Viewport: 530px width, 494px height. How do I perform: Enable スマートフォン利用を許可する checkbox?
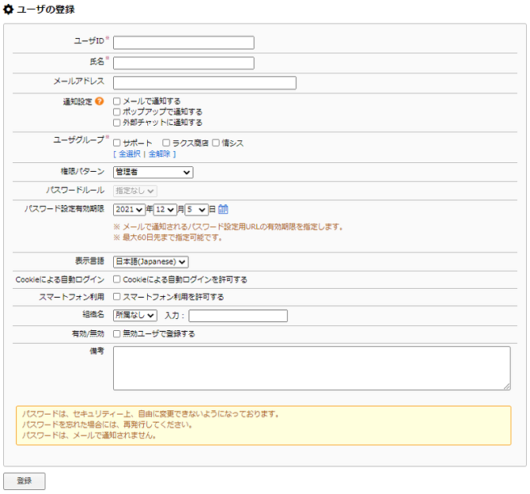coord(116,297)
